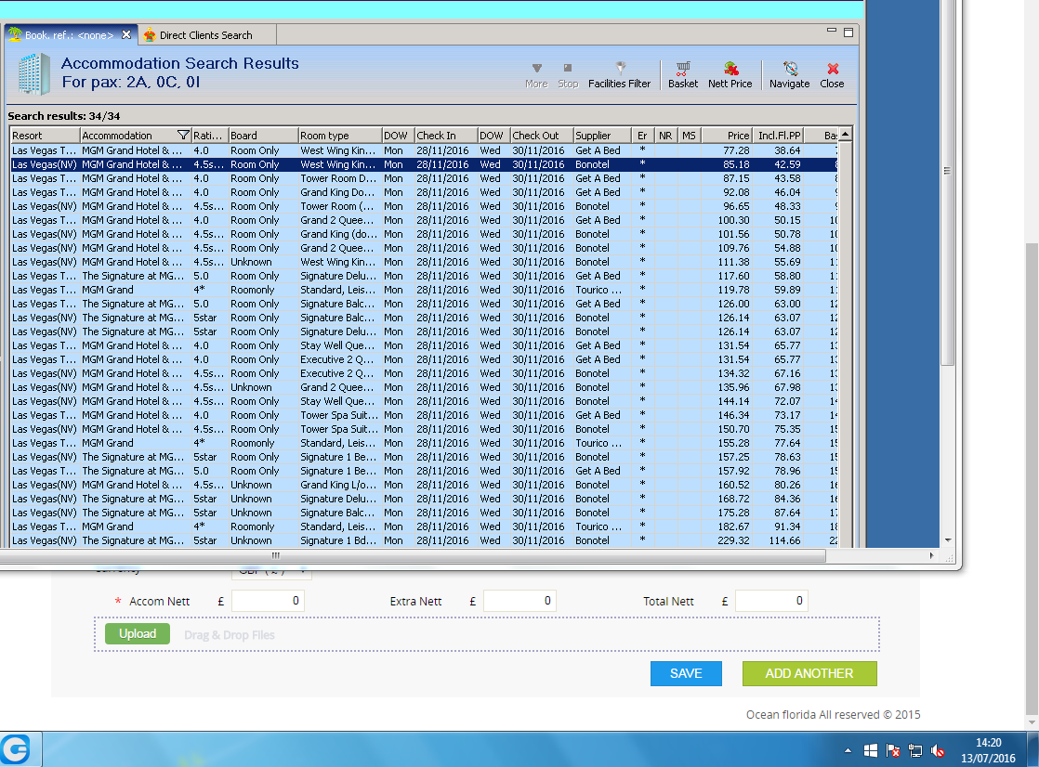The image size is (1039, 767).
Task: Click the results table scroll-up arrow
Action: coord(845,135)
